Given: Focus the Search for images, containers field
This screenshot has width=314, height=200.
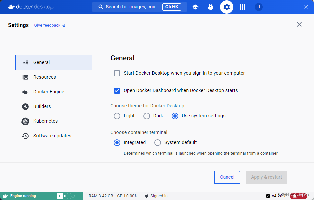Looking at the screenshot, I should [139, 7].
